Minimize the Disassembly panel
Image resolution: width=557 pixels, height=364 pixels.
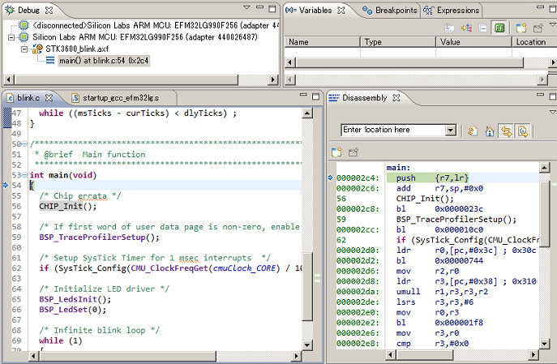pos(540,95)
